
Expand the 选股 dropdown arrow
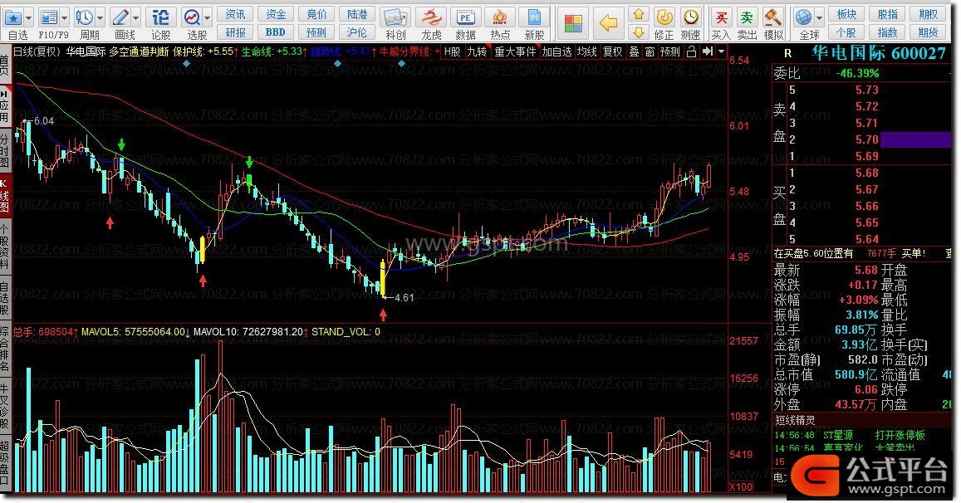[x=207, y=17]
